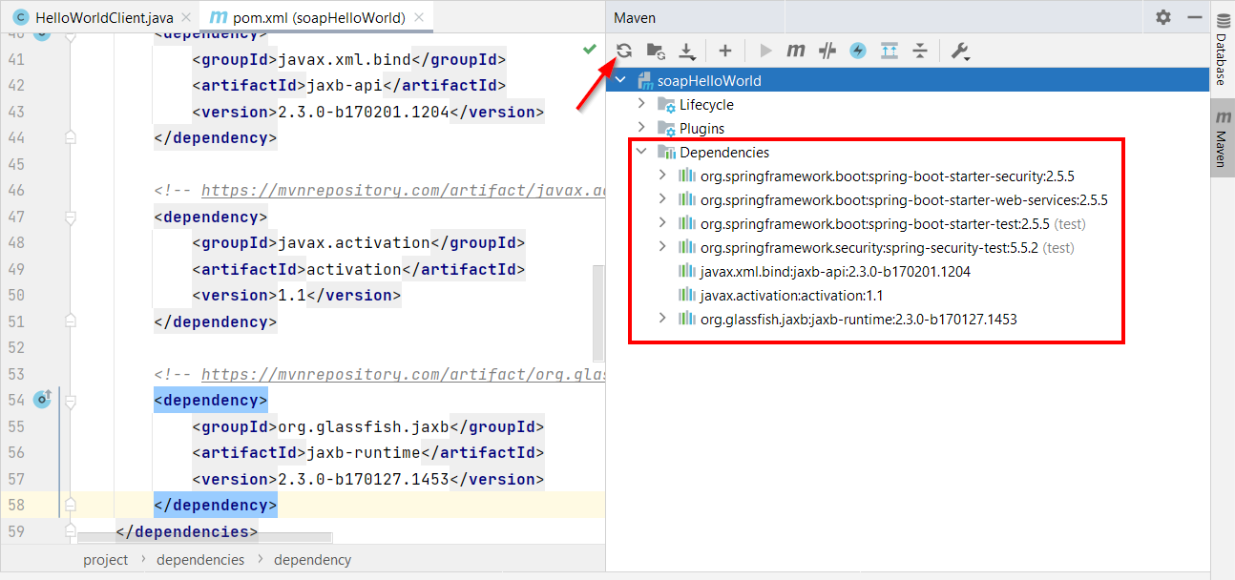Expand the Lifecycle node

641,104
